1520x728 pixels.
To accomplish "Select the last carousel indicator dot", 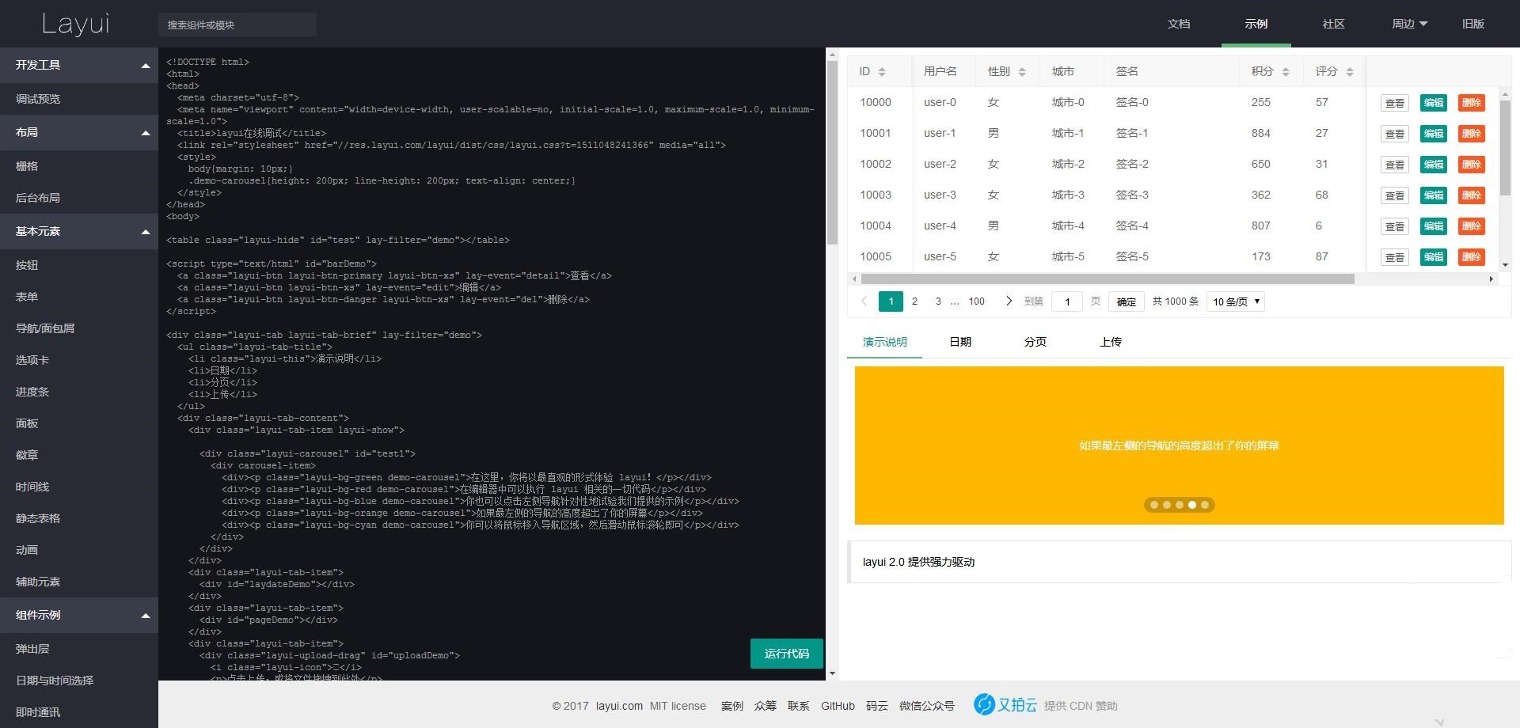I will click(x=1205, y=505).
